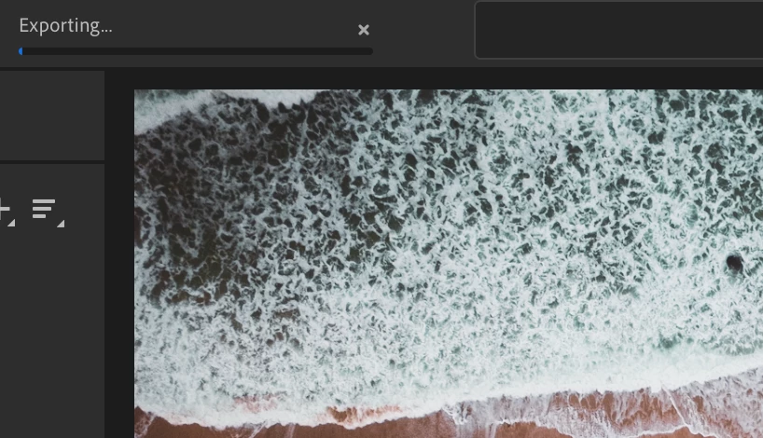Click the "Exporting..." status text
Viewport: 763px width, 438px height.
[65, 26]
